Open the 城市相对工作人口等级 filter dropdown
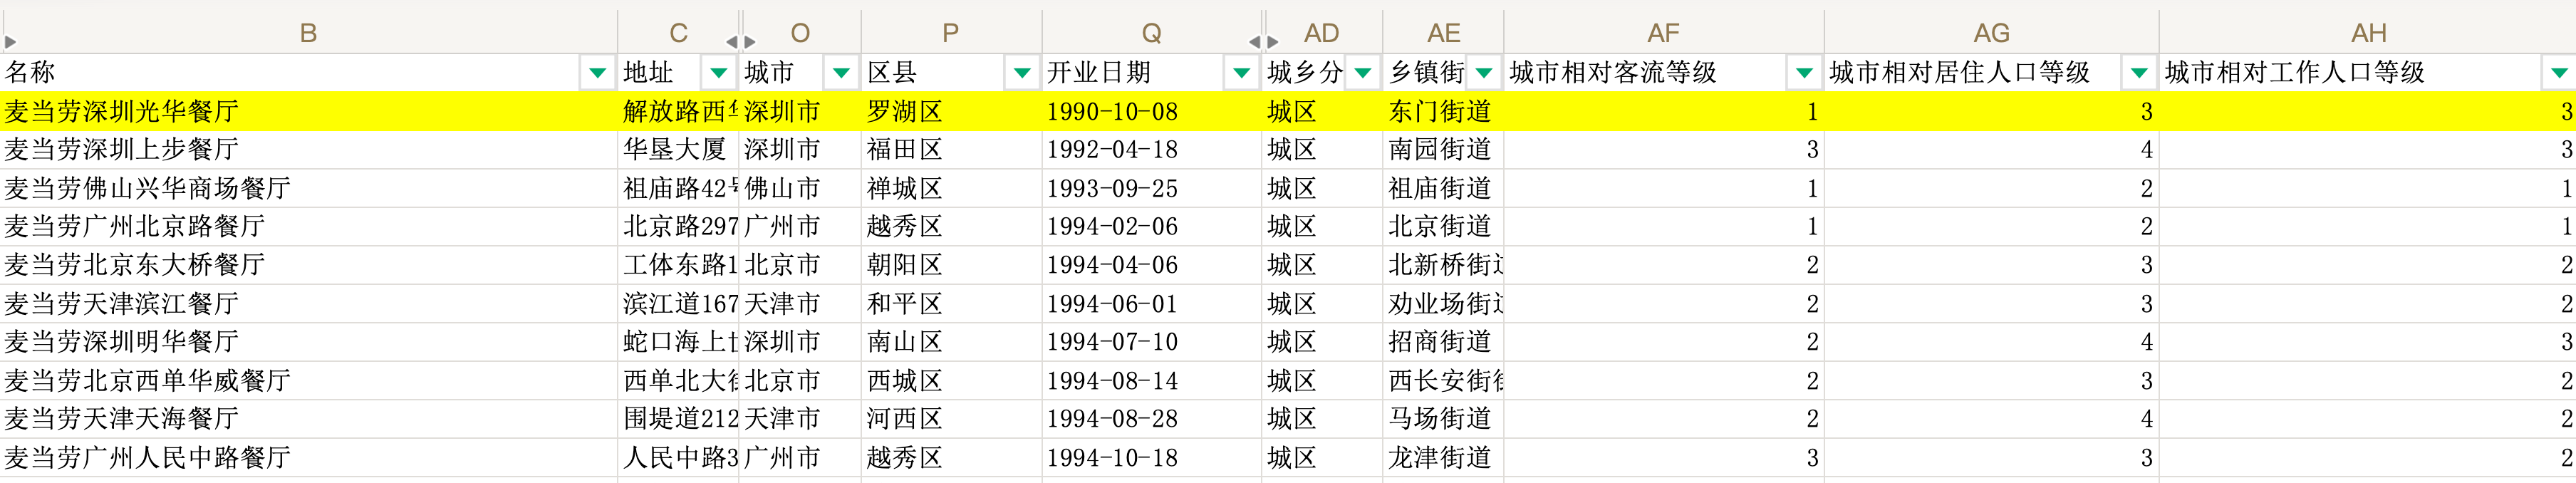This screenshot has width=2576, height=483. click(x=2558, y=72)
